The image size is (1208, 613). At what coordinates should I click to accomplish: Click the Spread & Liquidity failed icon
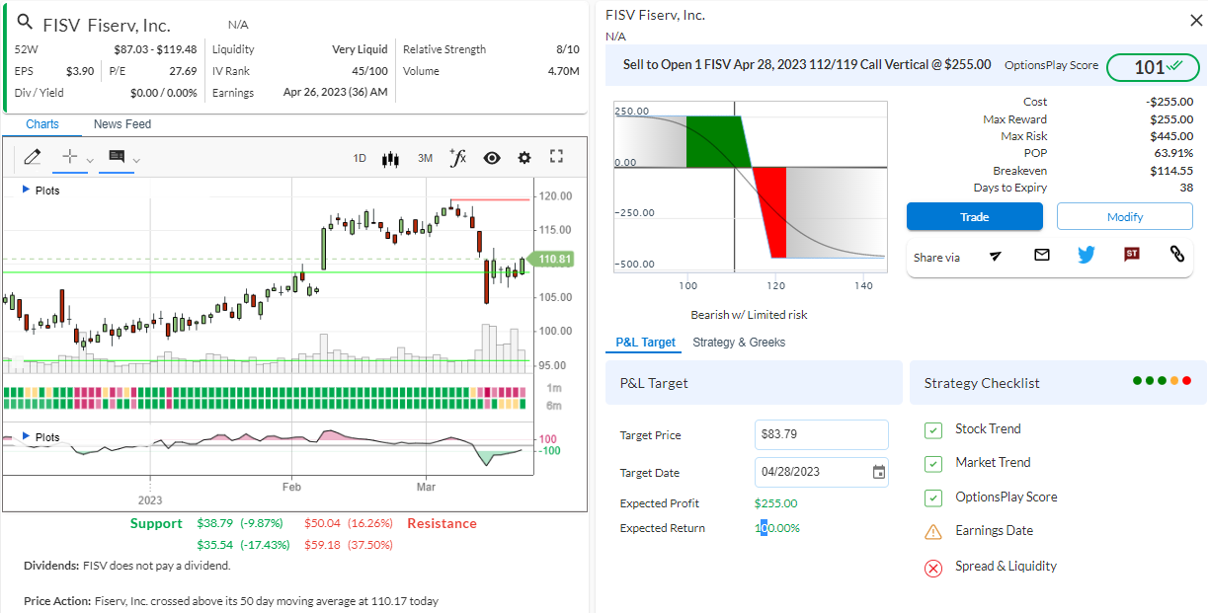coord(932,568)
